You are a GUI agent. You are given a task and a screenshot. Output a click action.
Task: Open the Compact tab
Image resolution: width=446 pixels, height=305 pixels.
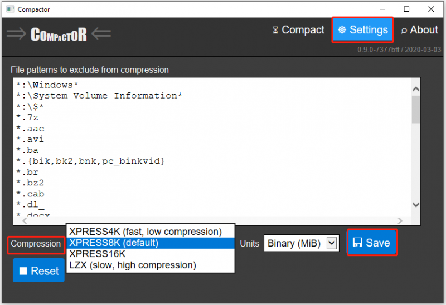[298, 30]
